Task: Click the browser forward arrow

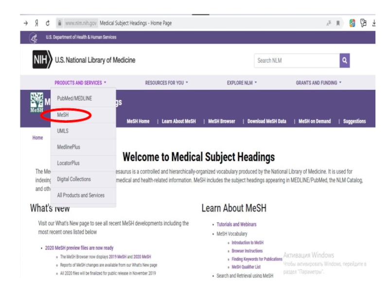Action: pyautogui.click(x=26, y=23)
